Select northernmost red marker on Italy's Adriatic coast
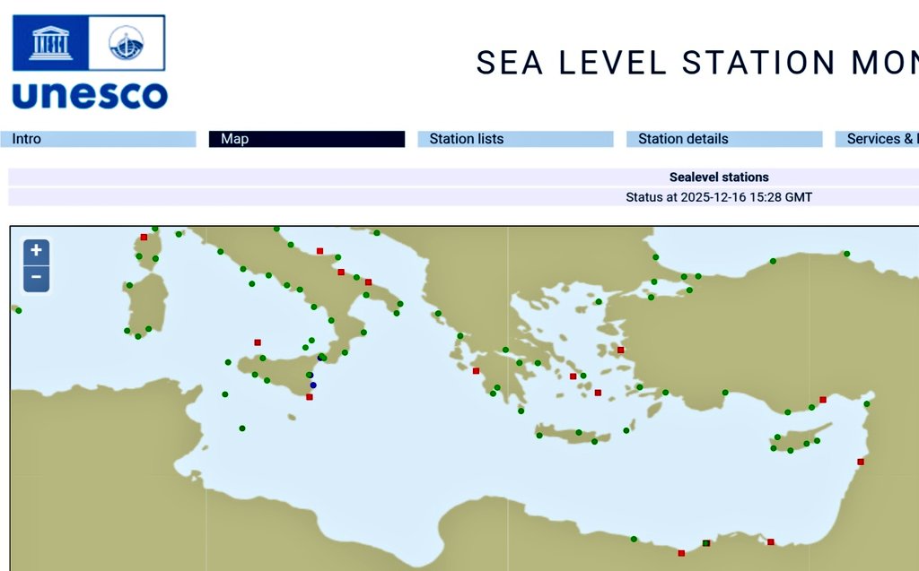 click(x=319, y=251)
